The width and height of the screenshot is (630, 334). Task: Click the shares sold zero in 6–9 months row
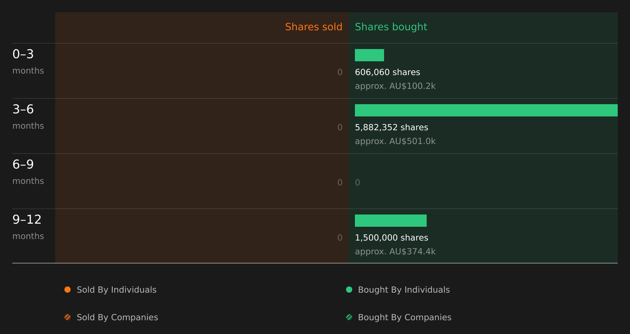coord(340,182)
